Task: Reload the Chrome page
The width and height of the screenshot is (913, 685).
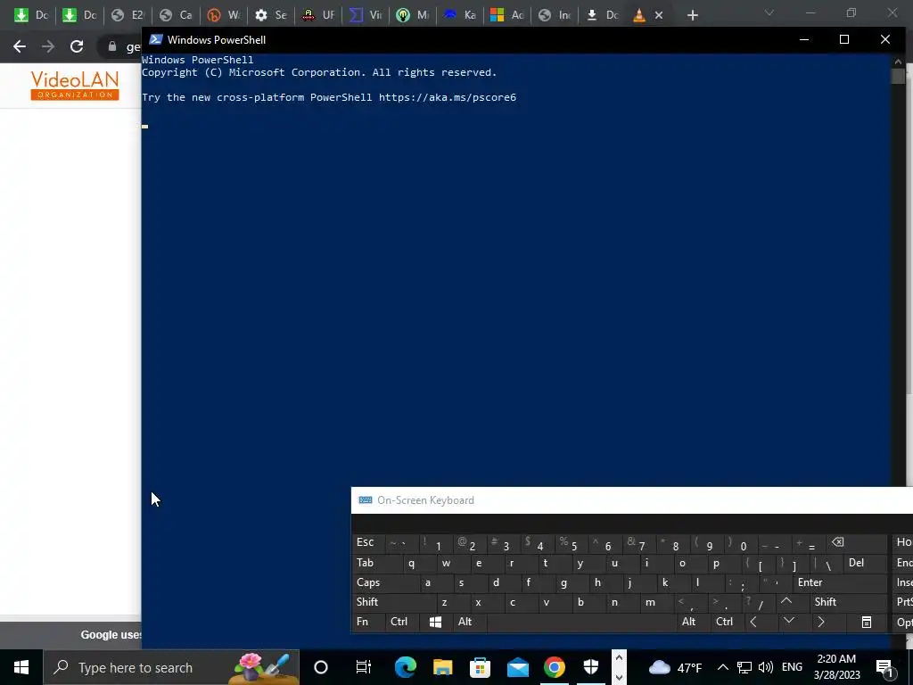Action: click(77, 46)
